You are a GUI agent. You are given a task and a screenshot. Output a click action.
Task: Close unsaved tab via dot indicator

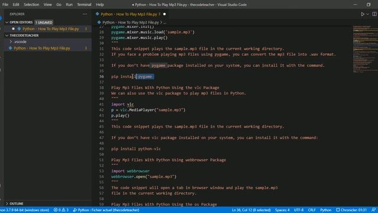(x=164, y=14)
